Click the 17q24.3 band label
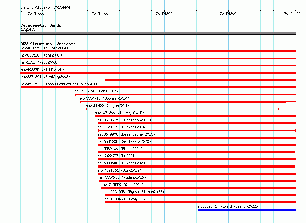Screen dimensions: 306x223 [x=28, y=29]
